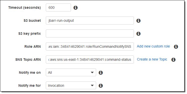Click the SNS Topic ARN label

point(28,59)
